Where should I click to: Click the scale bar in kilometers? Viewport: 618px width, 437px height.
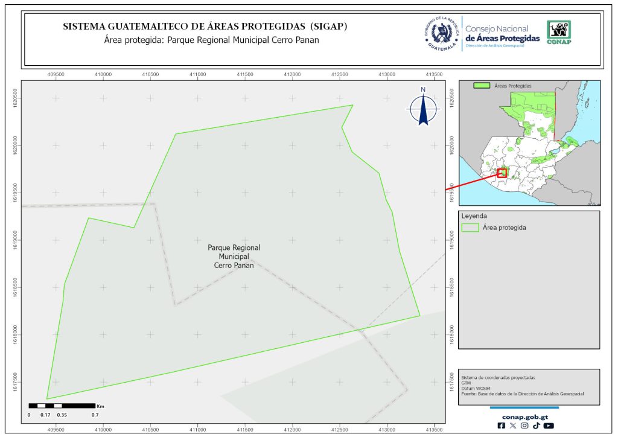tap(62, 406)
